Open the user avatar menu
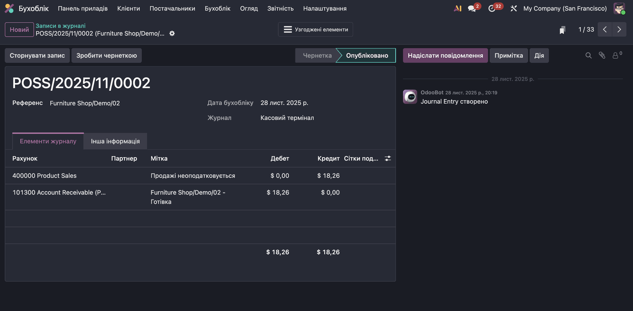 click(x=619, y=9)
